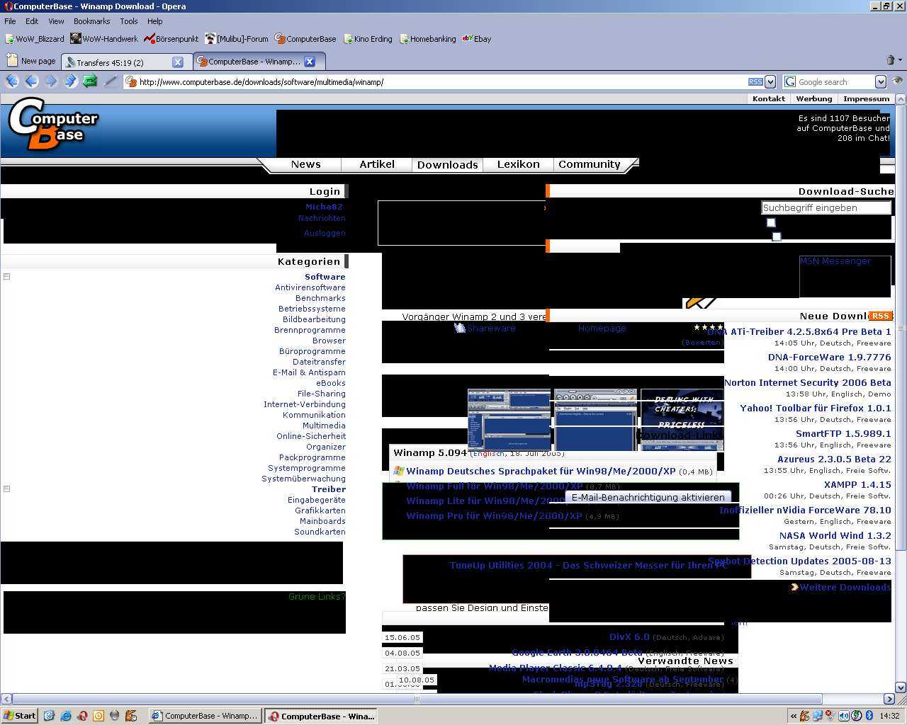Open dropdown arrow next to trash icon
The image size is (907, 725).
click(x=901, y=61)
